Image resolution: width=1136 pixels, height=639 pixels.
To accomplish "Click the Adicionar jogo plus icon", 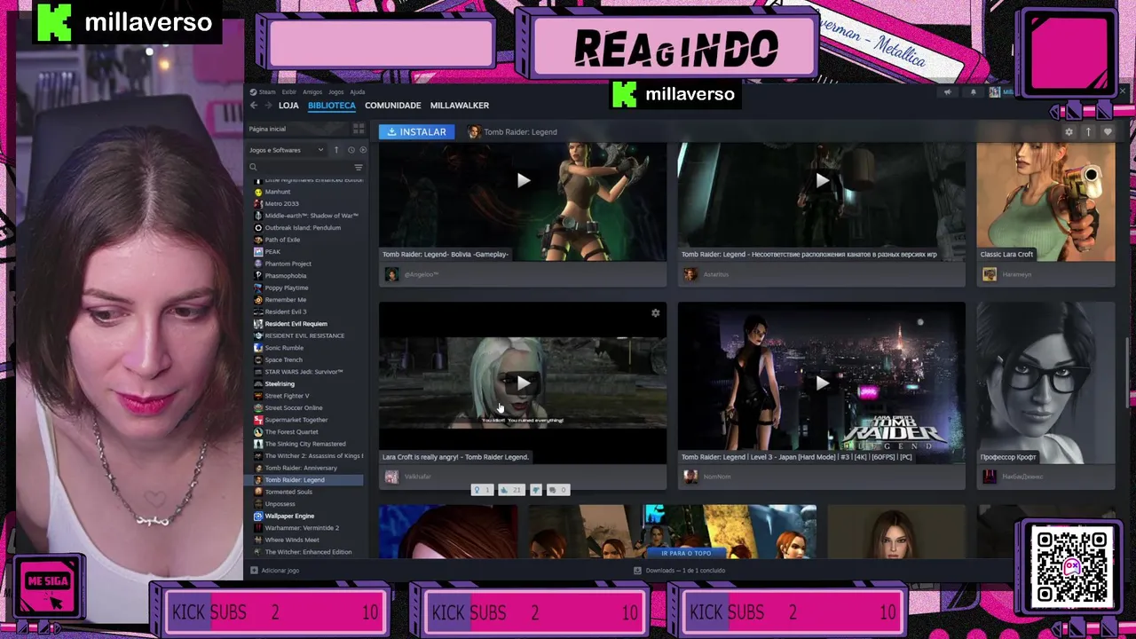I will click(x=254, y=571).
